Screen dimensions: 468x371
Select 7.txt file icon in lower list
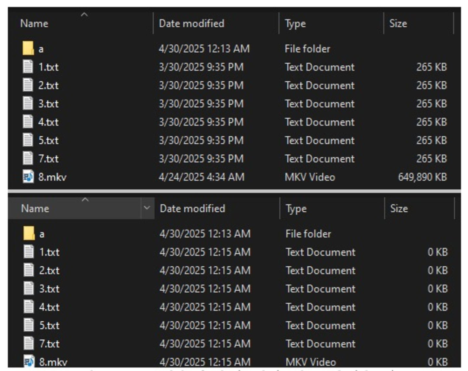point(29,343)
